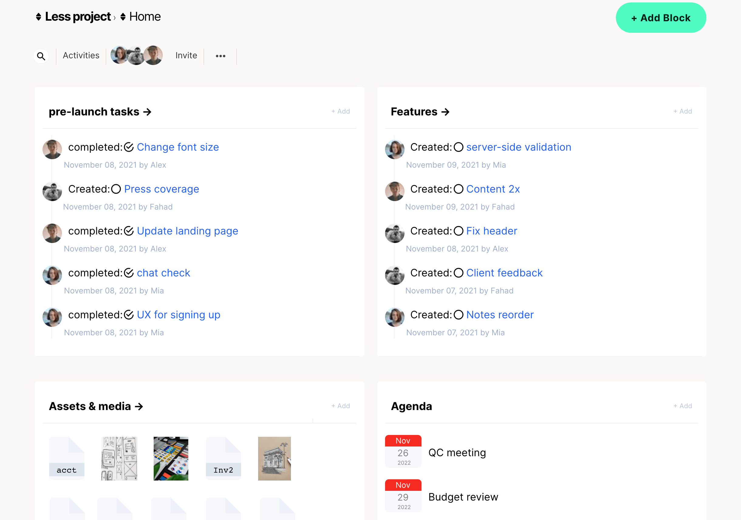Open the Home page switcher arrows

[123, 16]
